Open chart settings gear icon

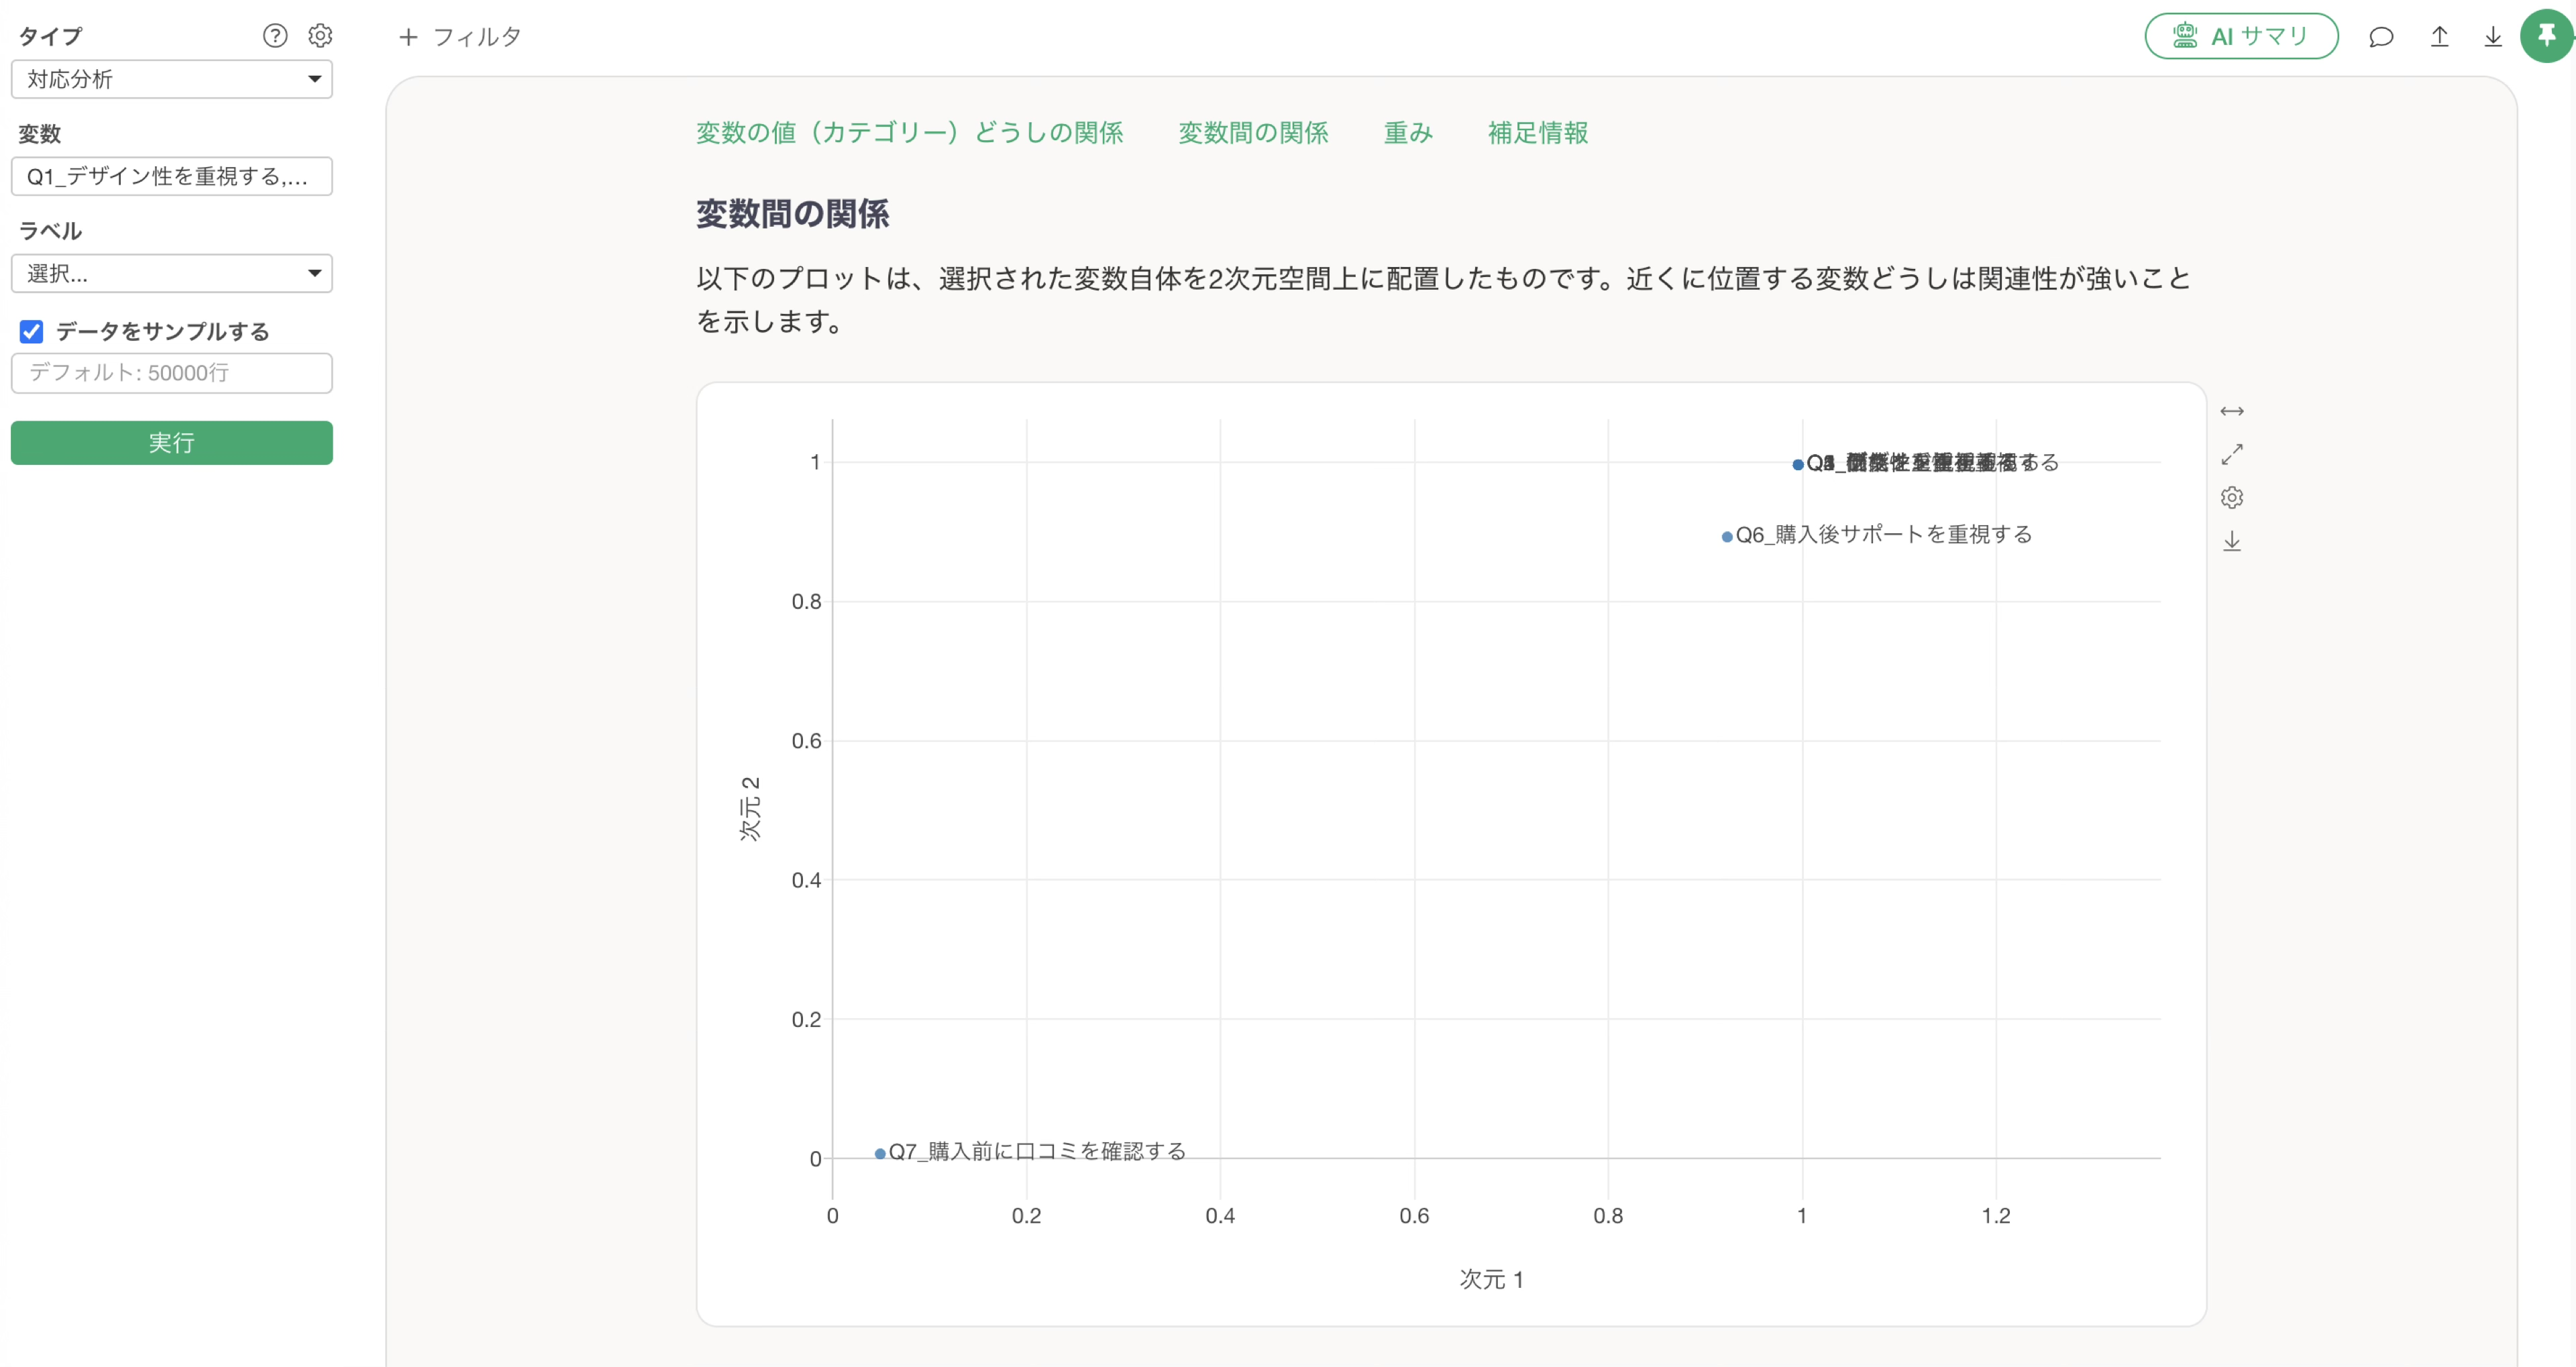(2231, 498)
